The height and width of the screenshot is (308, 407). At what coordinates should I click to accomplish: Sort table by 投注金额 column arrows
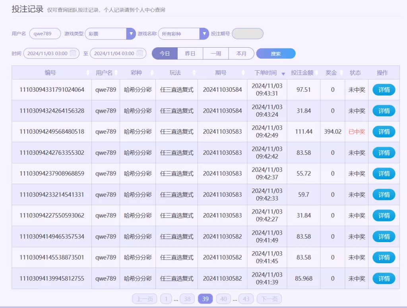point(317,73)
